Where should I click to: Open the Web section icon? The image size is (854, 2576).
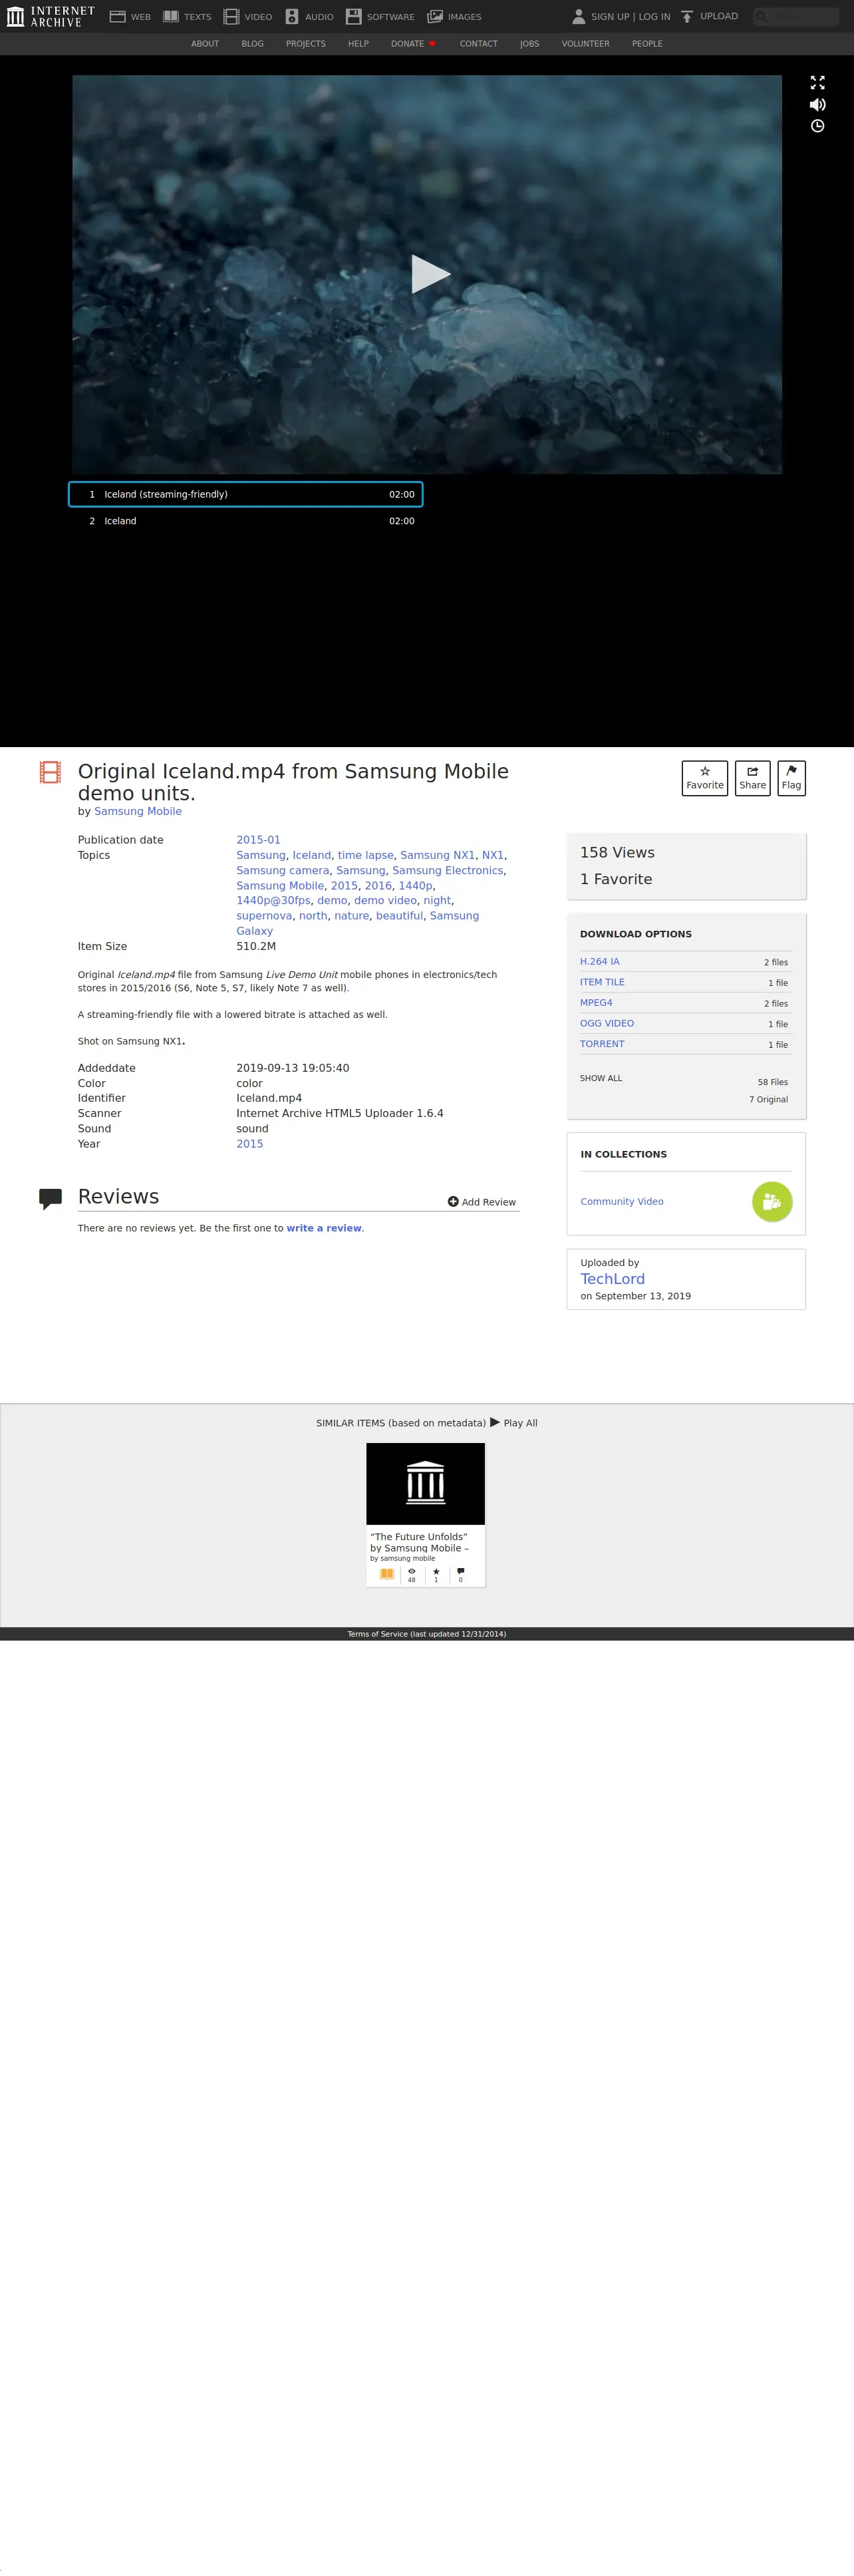[117, 17]
